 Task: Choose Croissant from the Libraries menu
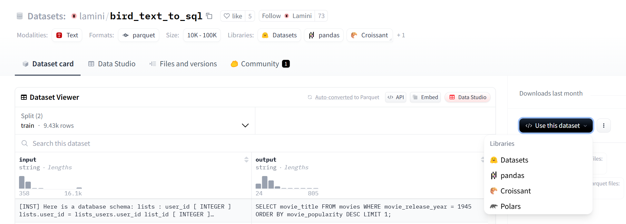[538, 191]
